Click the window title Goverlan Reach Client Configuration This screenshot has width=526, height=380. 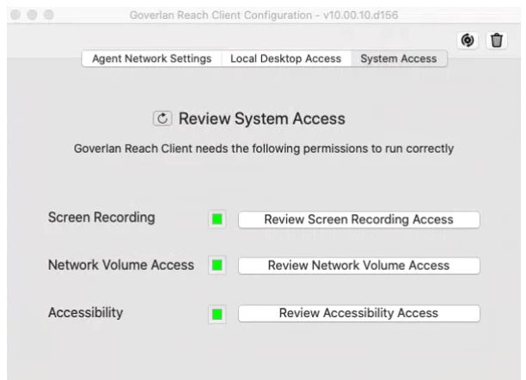click(264, 15)
